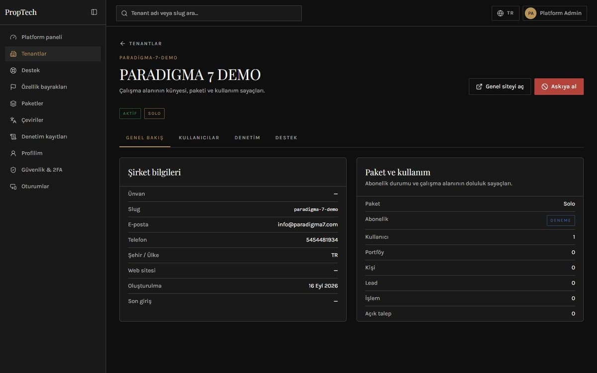This screenshot has width=597, height=373.
Task: Click the Oturumlar devices icon
Action: tap(13, 186)
